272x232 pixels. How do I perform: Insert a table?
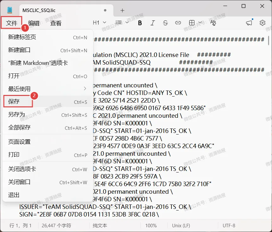point(192,23)
